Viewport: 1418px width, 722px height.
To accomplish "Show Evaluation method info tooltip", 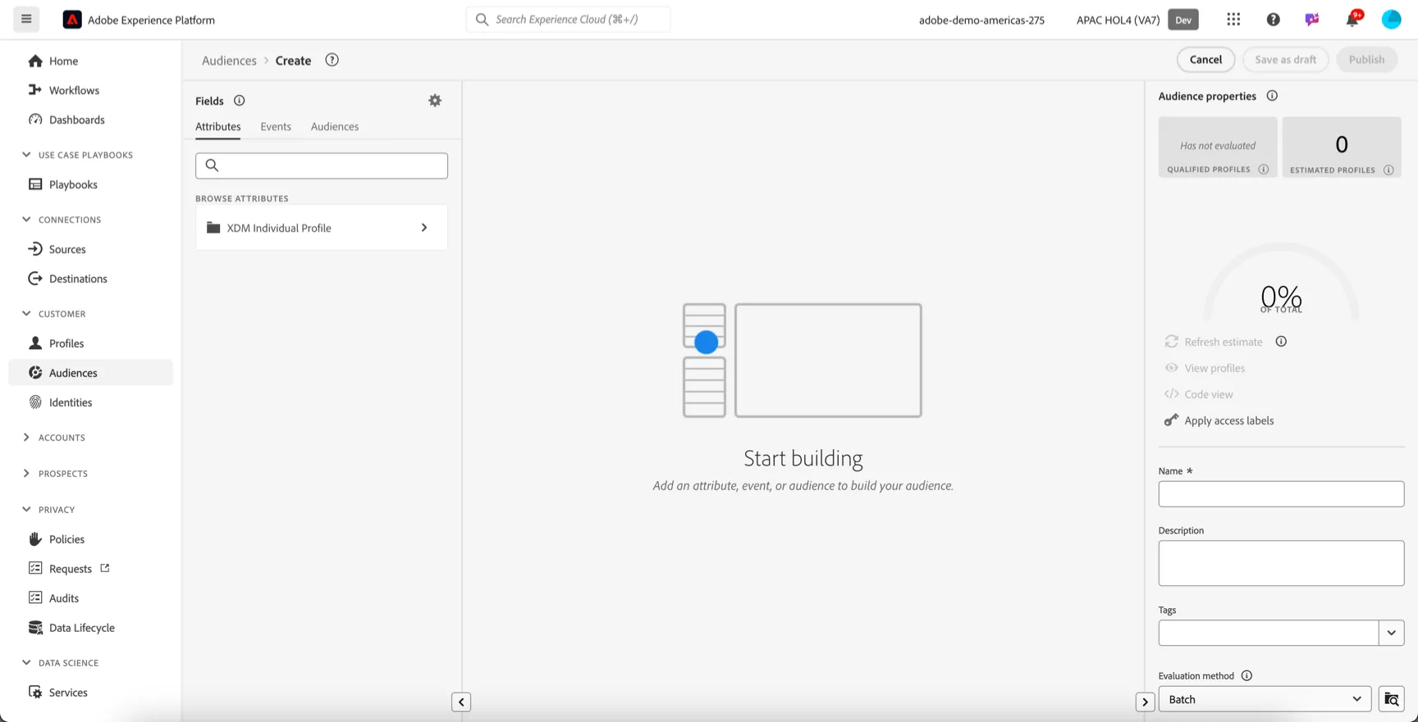I will point(1246,676).
